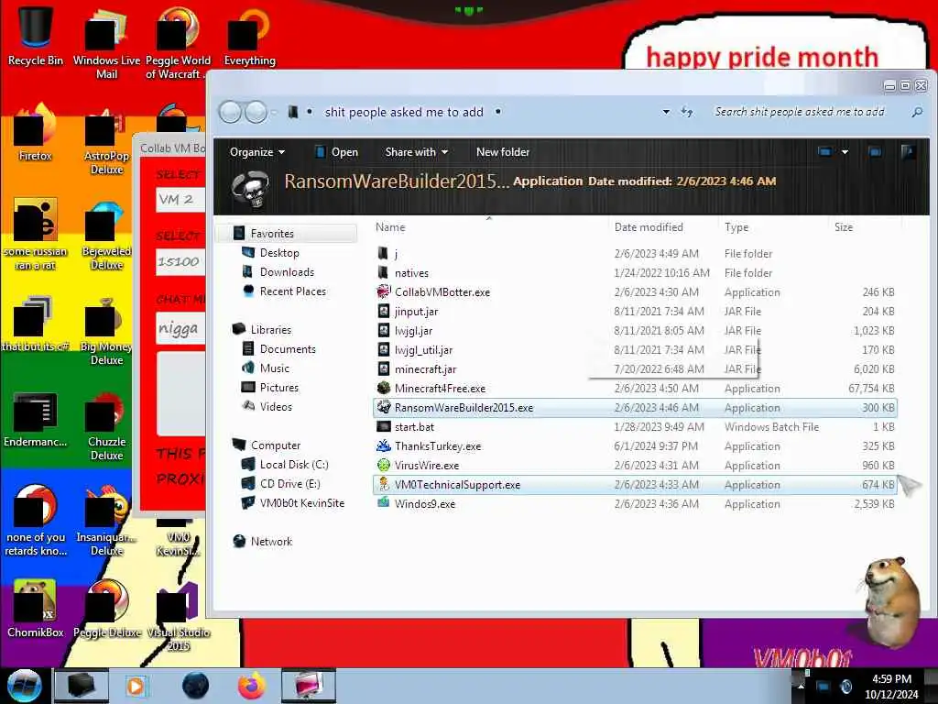
Task: Click the address bar folder path text
Action: 404,112
